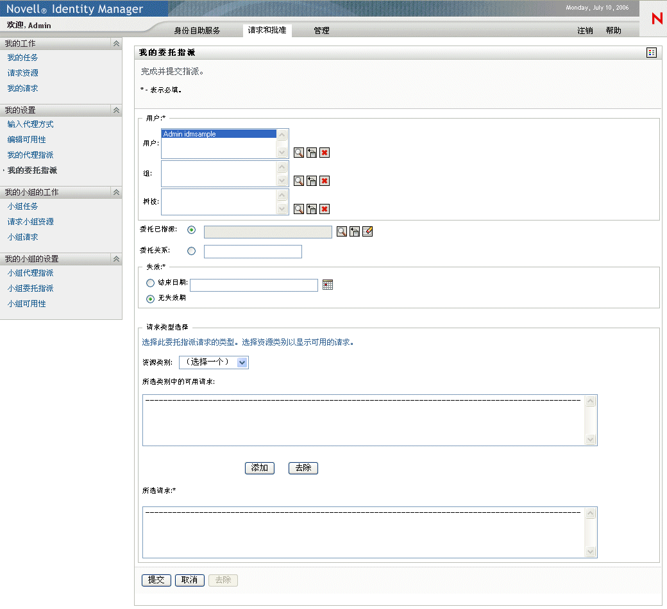
Task: Click the red X in the third list row
Action: pos(325,209)
